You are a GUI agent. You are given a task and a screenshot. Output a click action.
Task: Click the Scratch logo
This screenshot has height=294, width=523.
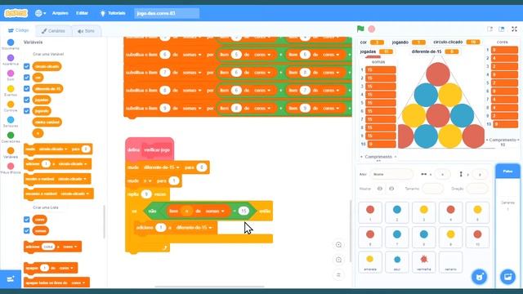(x=16, y=13)
